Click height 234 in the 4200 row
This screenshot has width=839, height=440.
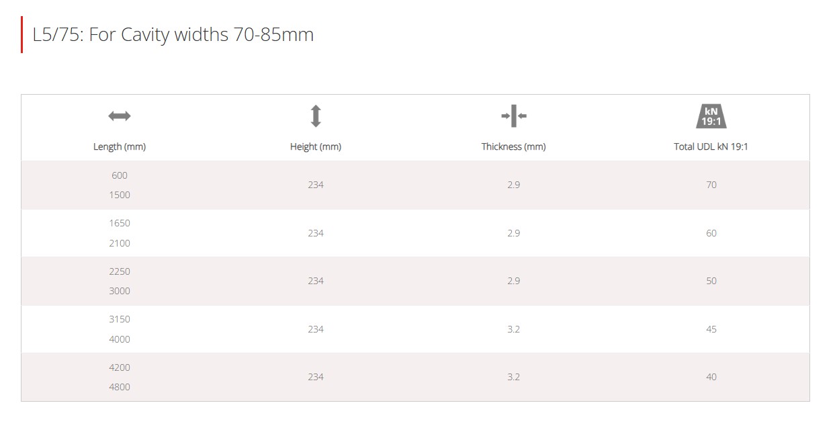click(x=316, y=377)
